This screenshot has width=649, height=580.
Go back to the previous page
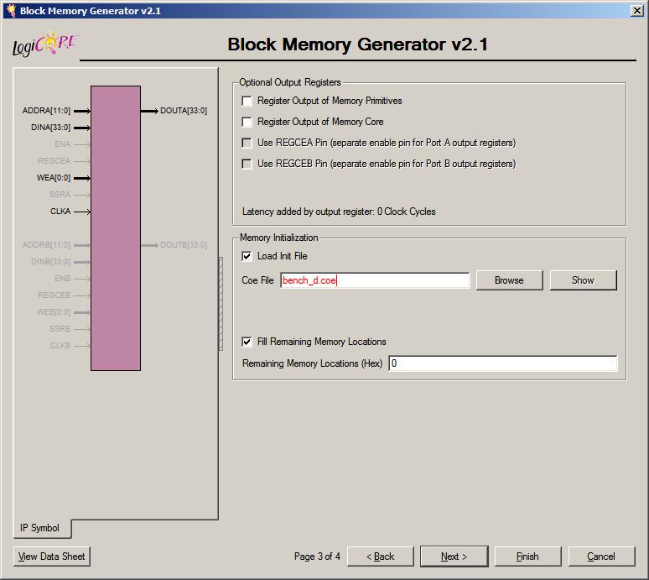point(381,556)
